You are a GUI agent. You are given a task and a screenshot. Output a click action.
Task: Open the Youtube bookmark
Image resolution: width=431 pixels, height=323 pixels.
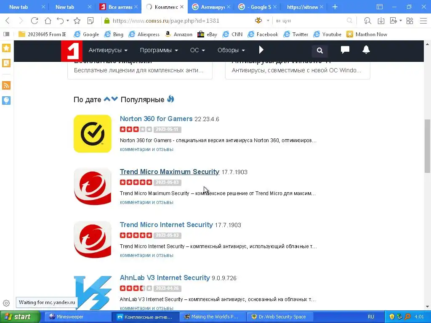[x=327, y=34]
